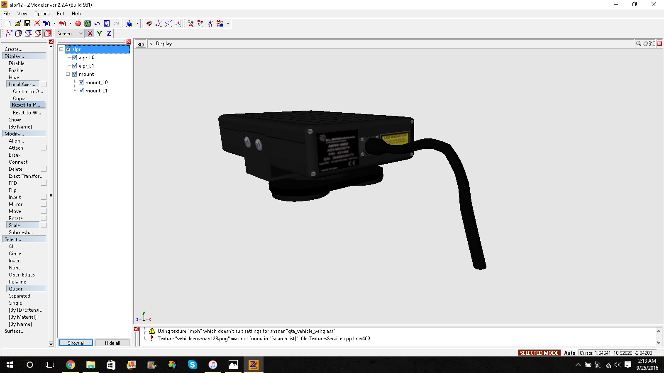This screenshot has width=664, height=373.
Task: Open the Materials editor red sphere icon
Action: tap(78, 24)
